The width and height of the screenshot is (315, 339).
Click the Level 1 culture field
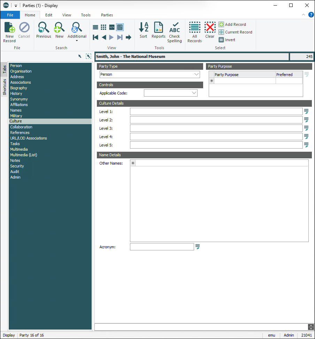click(x=216, y=112)
